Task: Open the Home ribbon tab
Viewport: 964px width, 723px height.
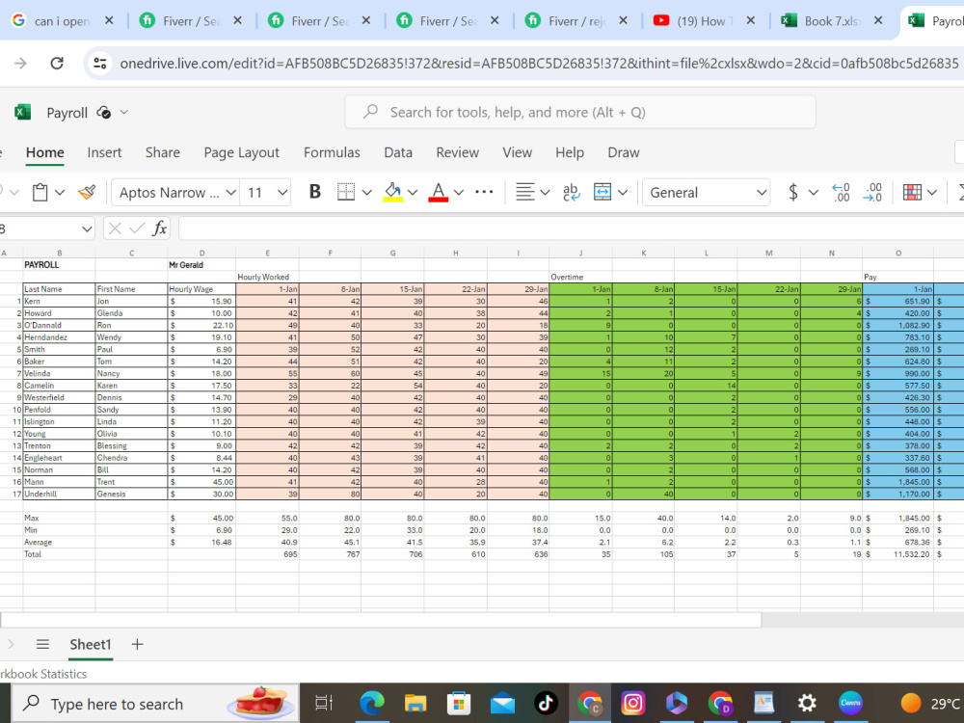Action: pyautogui.click(x=45, y=152)
